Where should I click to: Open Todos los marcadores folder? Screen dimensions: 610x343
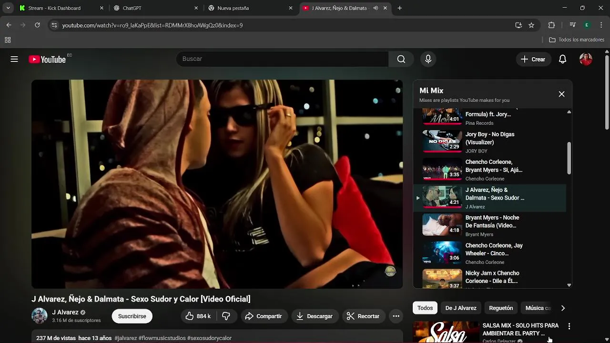point(577,40)
